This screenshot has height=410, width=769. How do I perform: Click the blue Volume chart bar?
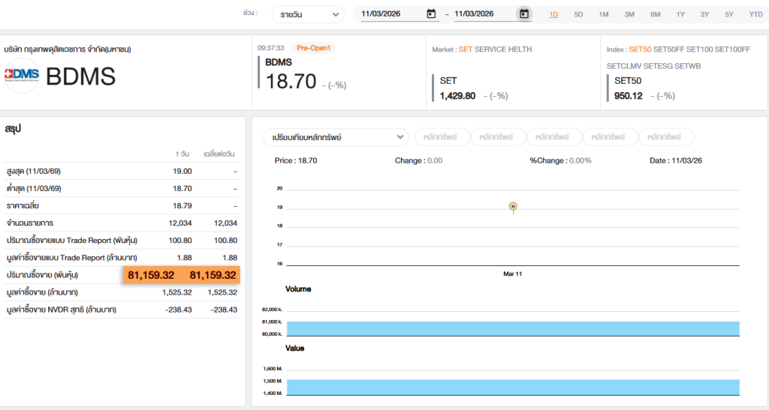513,328
